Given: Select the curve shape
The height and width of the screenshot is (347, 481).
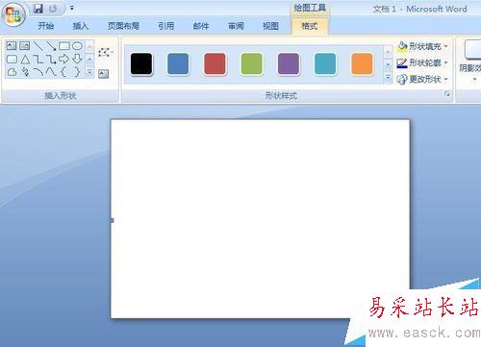Looking at the screenshot, I should [x=51, y=72].
